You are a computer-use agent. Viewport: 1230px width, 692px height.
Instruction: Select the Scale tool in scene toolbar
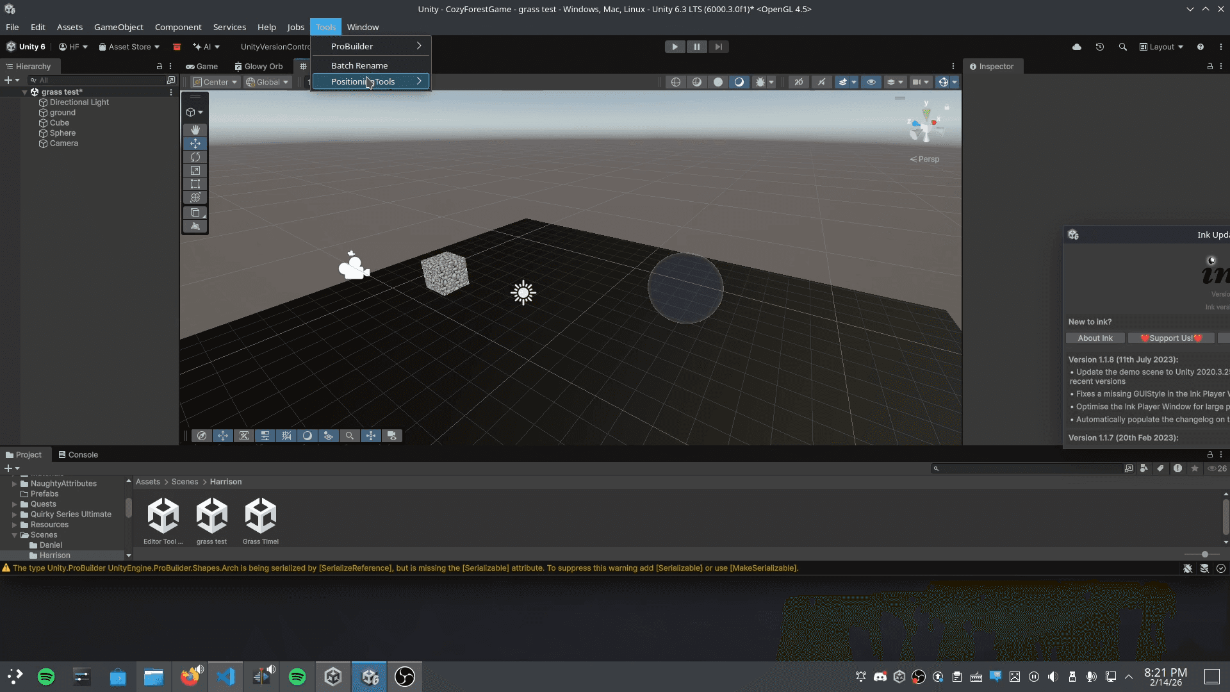pos(195,170)
